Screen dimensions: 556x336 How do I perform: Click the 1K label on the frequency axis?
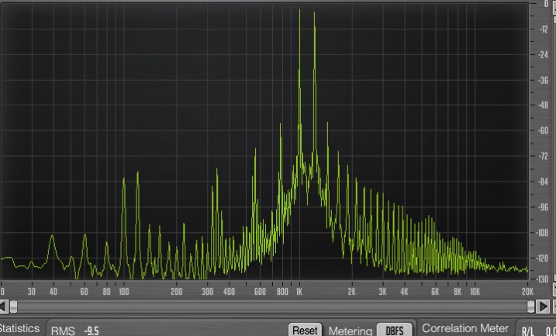pos(299,292)
